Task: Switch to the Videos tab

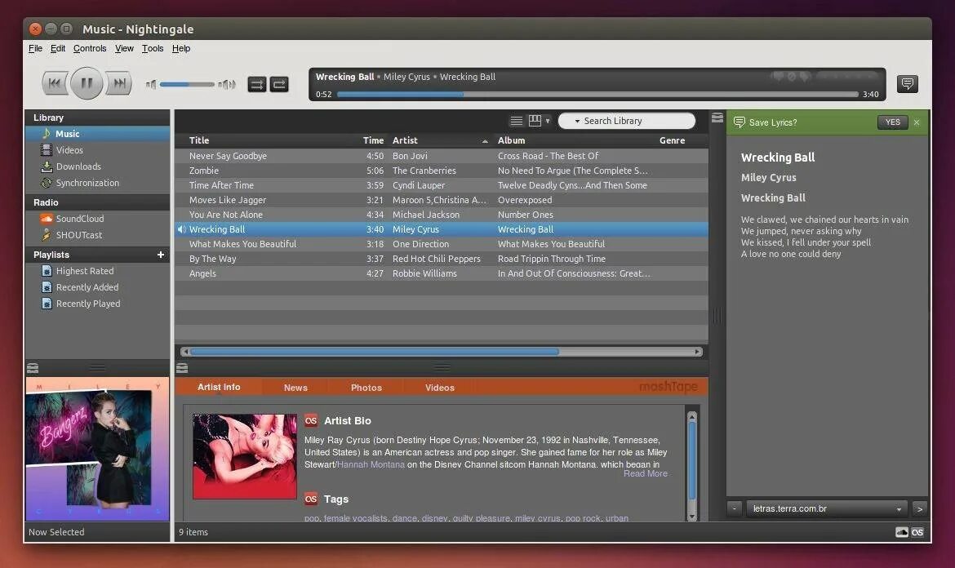Action: coord(440,387)
